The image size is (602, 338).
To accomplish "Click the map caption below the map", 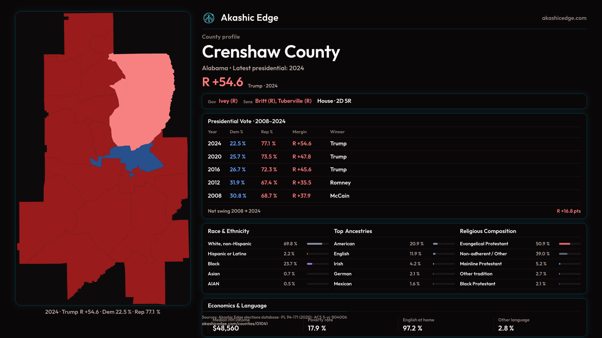I will [x=103, y=312].
